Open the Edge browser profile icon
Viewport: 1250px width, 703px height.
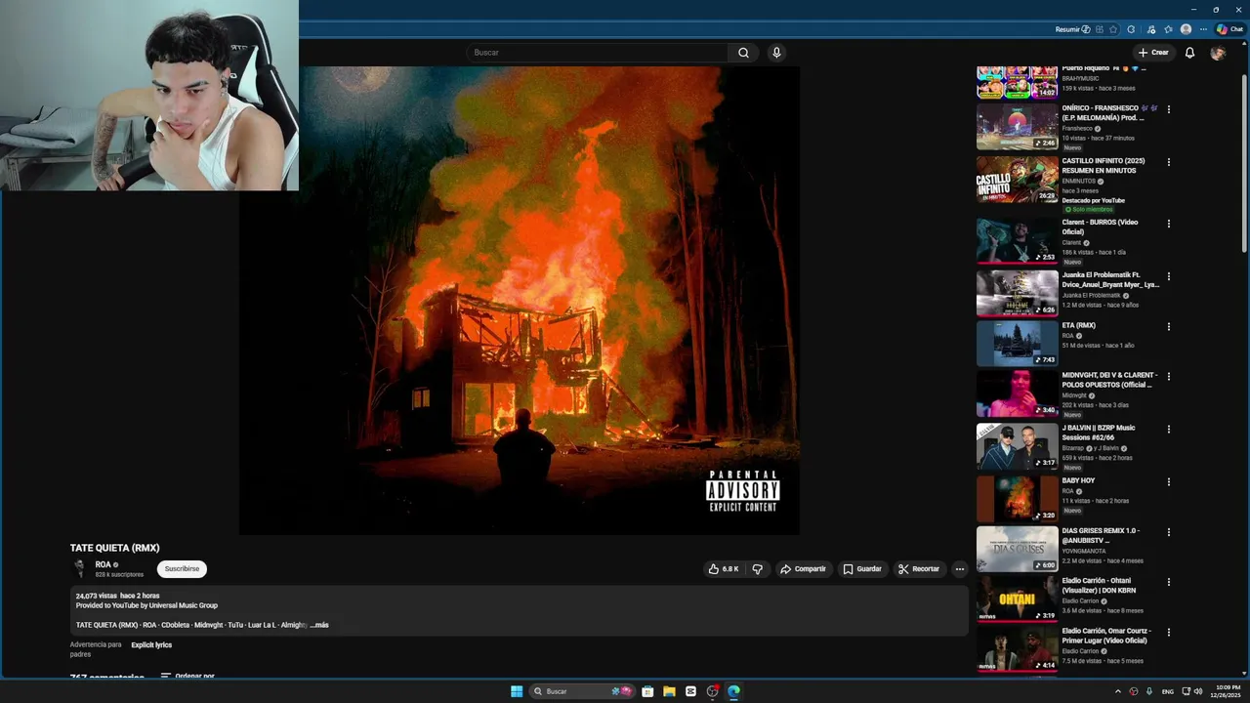(1186, 29)
